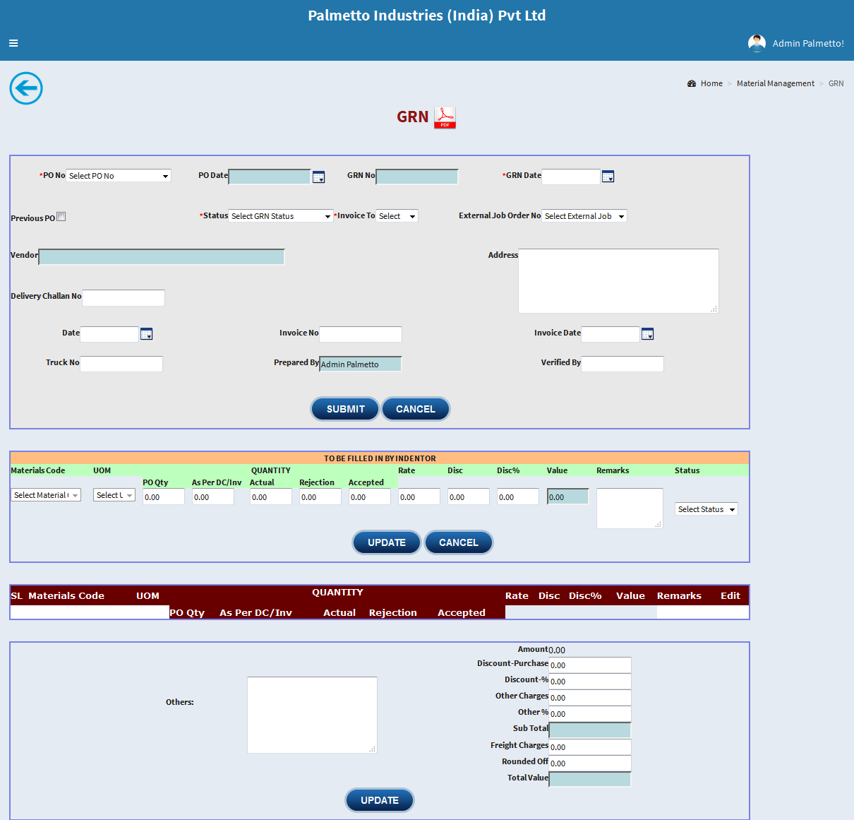Tick the Previous PO checkbox
This screenshot has height=820, width=854.
click(x=61, y=217)
